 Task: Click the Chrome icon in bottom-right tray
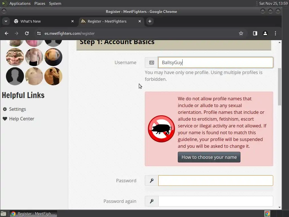[x=267, y=214]
